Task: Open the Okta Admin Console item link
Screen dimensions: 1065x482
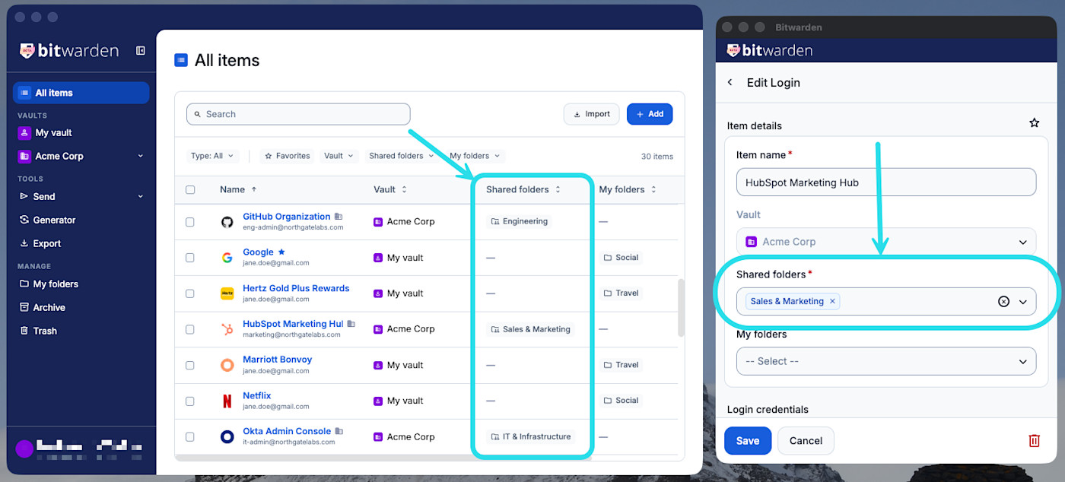Action: 287,431
